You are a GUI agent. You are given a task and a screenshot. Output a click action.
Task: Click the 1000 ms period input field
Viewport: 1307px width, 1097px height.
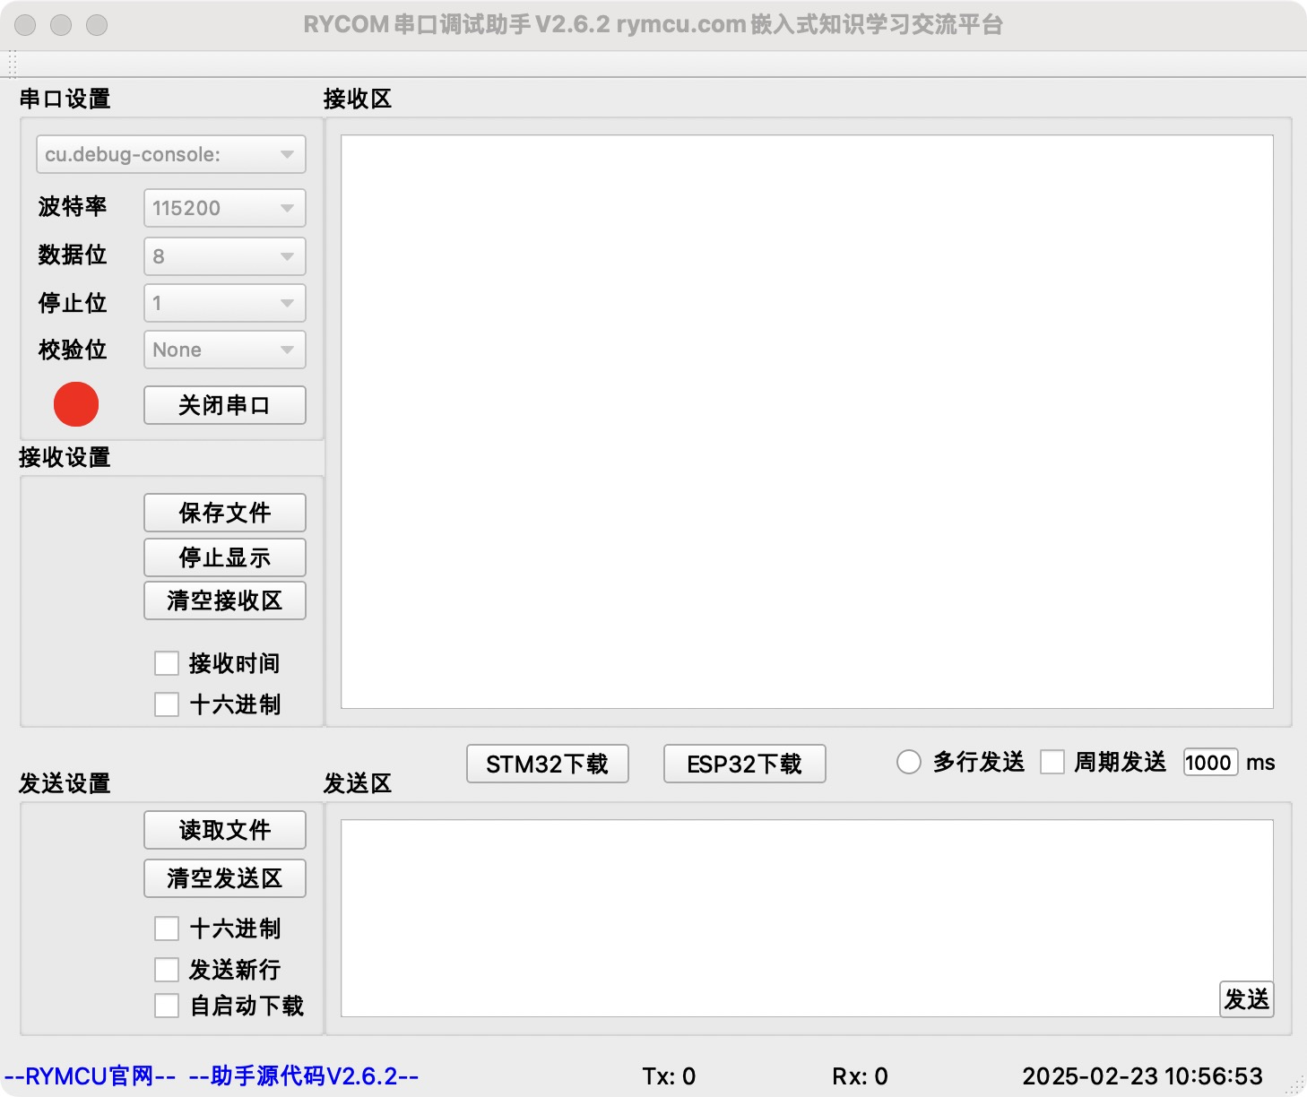click(1210, 762)
